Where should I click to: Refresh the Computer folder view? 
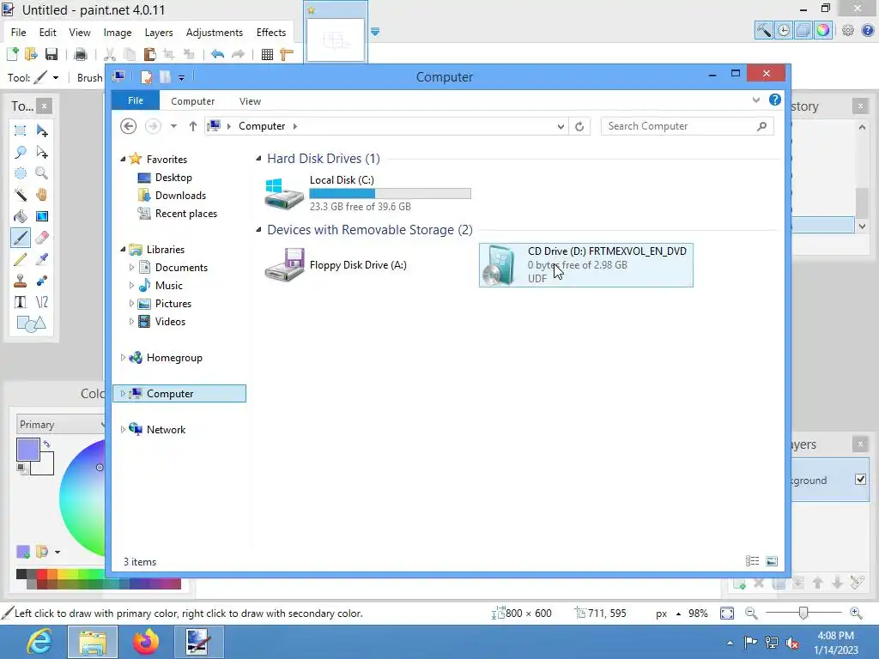(x=579, y=127)
